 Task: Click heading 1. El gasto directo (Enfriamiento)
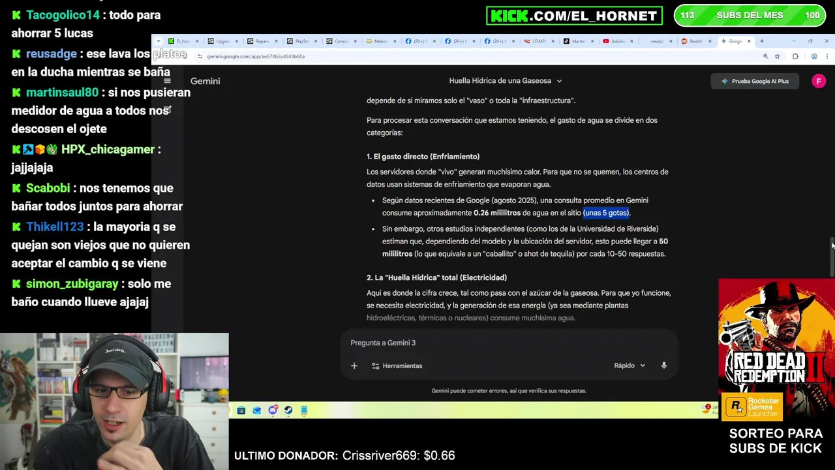tap(423, 157)
